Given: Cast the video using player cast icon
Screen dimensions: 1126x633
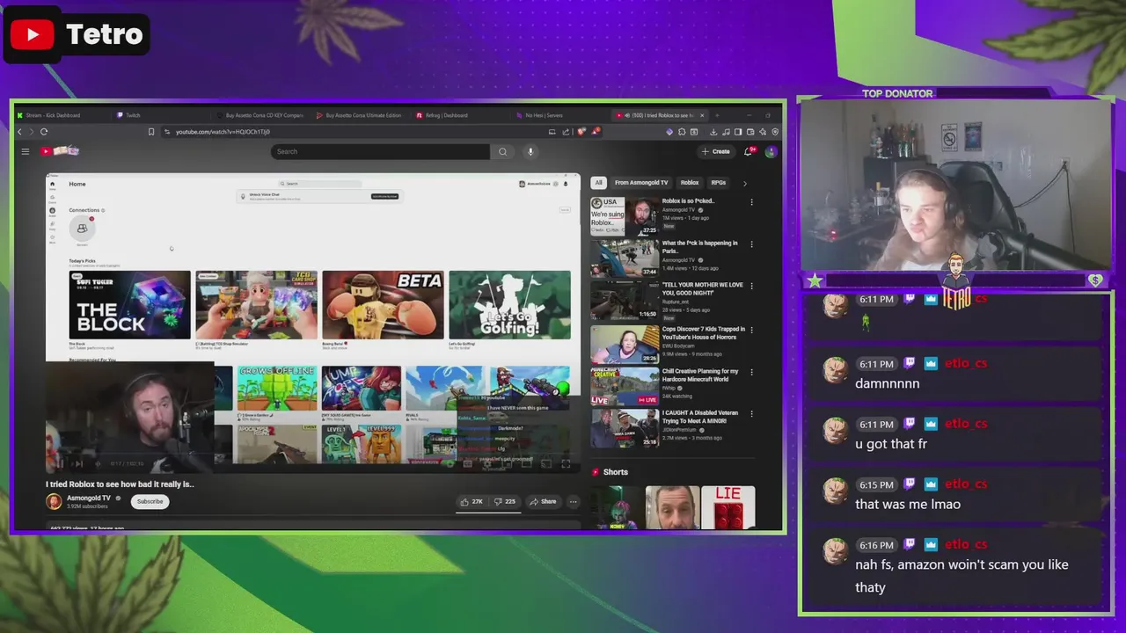Looking at the screenshot, I should click(545, 463).
